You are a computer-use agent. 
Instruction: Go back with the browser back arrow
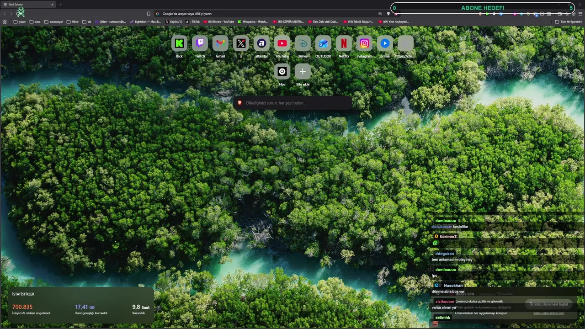pos(5,14)
